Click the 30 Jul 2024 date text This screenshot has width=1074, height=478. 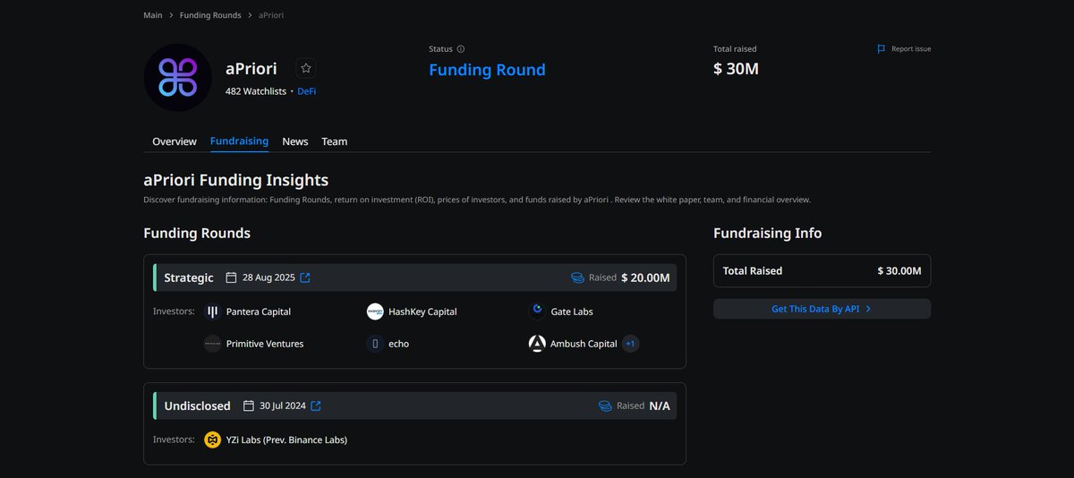tap(283, 405)
